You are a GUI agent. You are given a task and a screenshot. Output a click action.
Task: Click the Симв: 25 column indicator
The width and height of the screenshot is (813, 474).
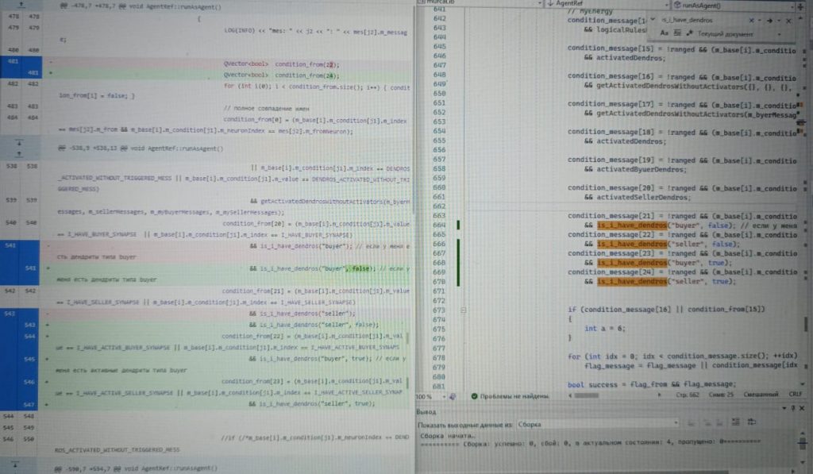721,395
